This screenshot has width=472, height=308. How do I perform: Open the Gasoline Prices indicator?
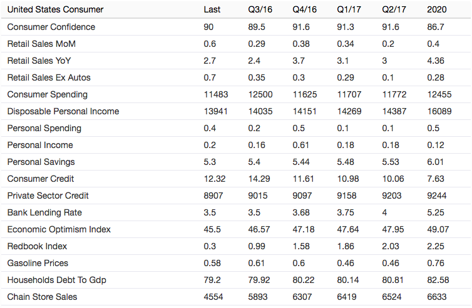[x=38, y=263]
